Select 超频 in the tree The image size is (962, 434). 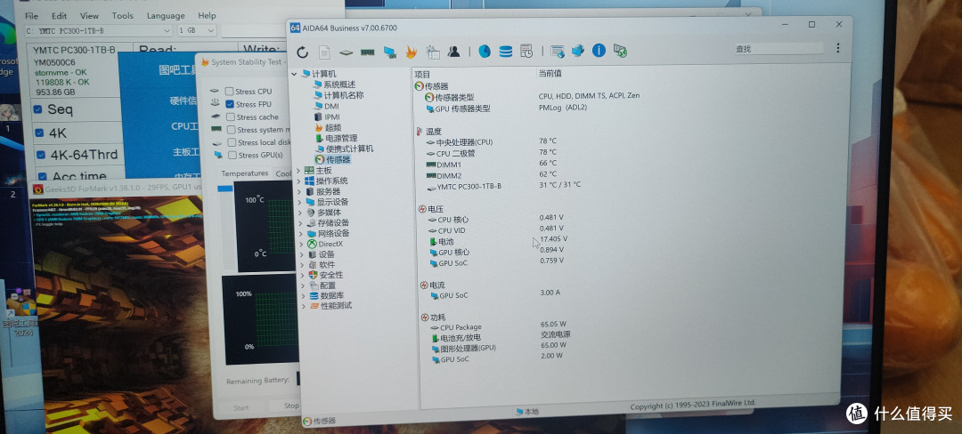(x=333, y=128)
